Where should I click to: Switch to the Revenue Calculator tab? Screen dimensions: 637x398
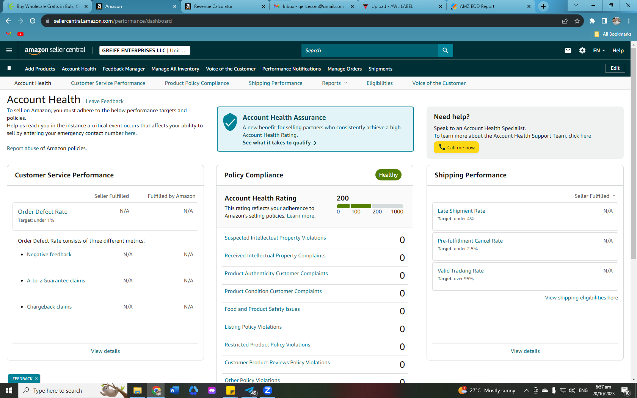[226, 6]
